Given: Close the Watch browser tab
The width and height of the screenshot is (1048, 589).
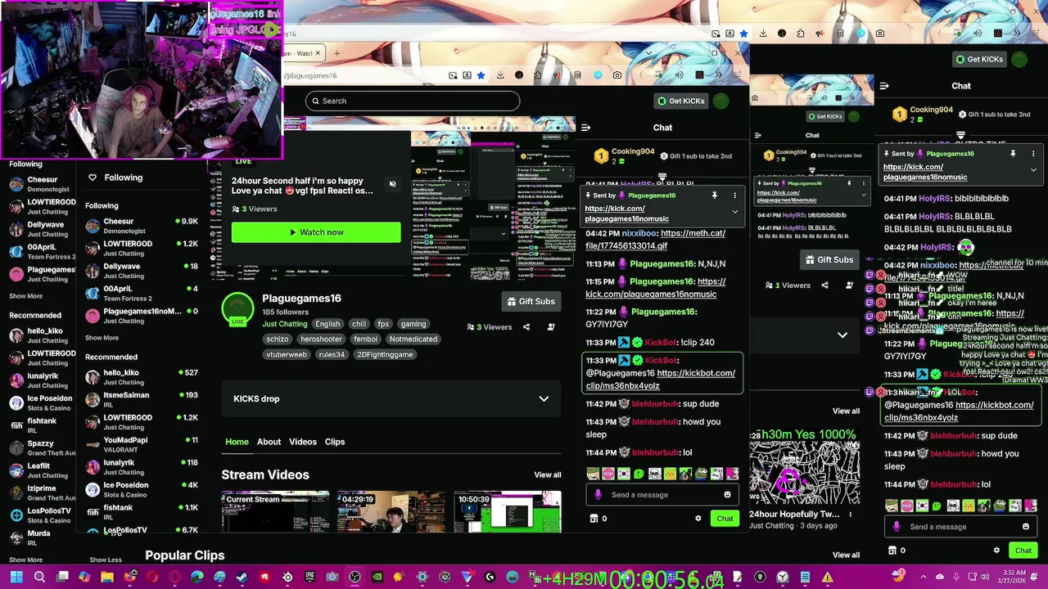Looking at the screenshot, I should point(318,53).
